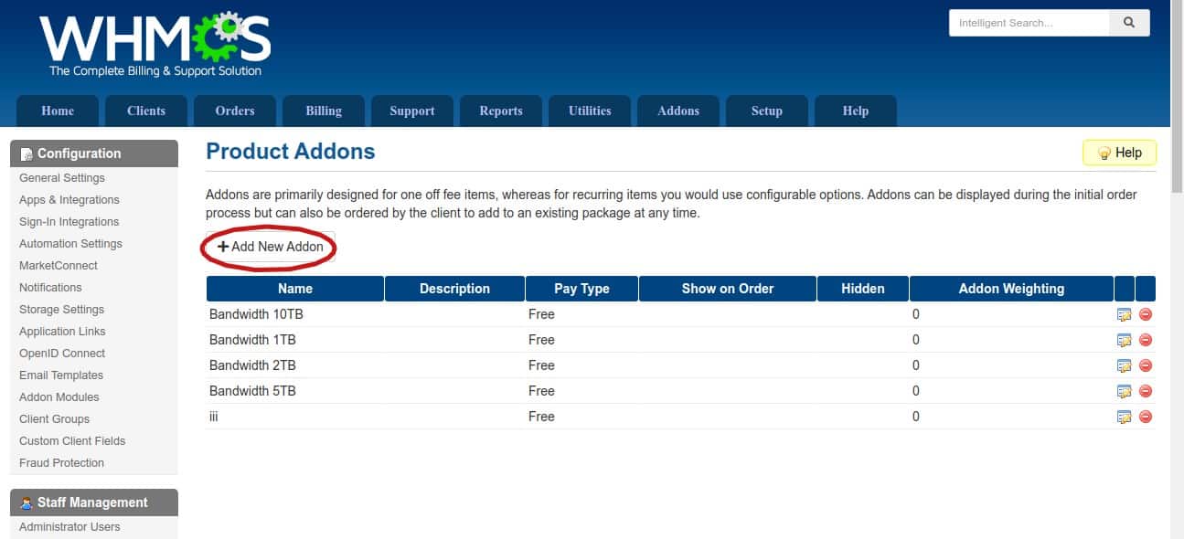Open the Help menu tab
Viewport: 1184px width, 539px height.
click(856, 111)
